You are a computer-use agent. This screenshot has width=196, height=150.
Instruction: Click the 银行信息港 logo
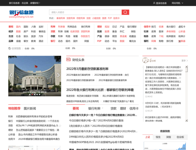point(21,14)
